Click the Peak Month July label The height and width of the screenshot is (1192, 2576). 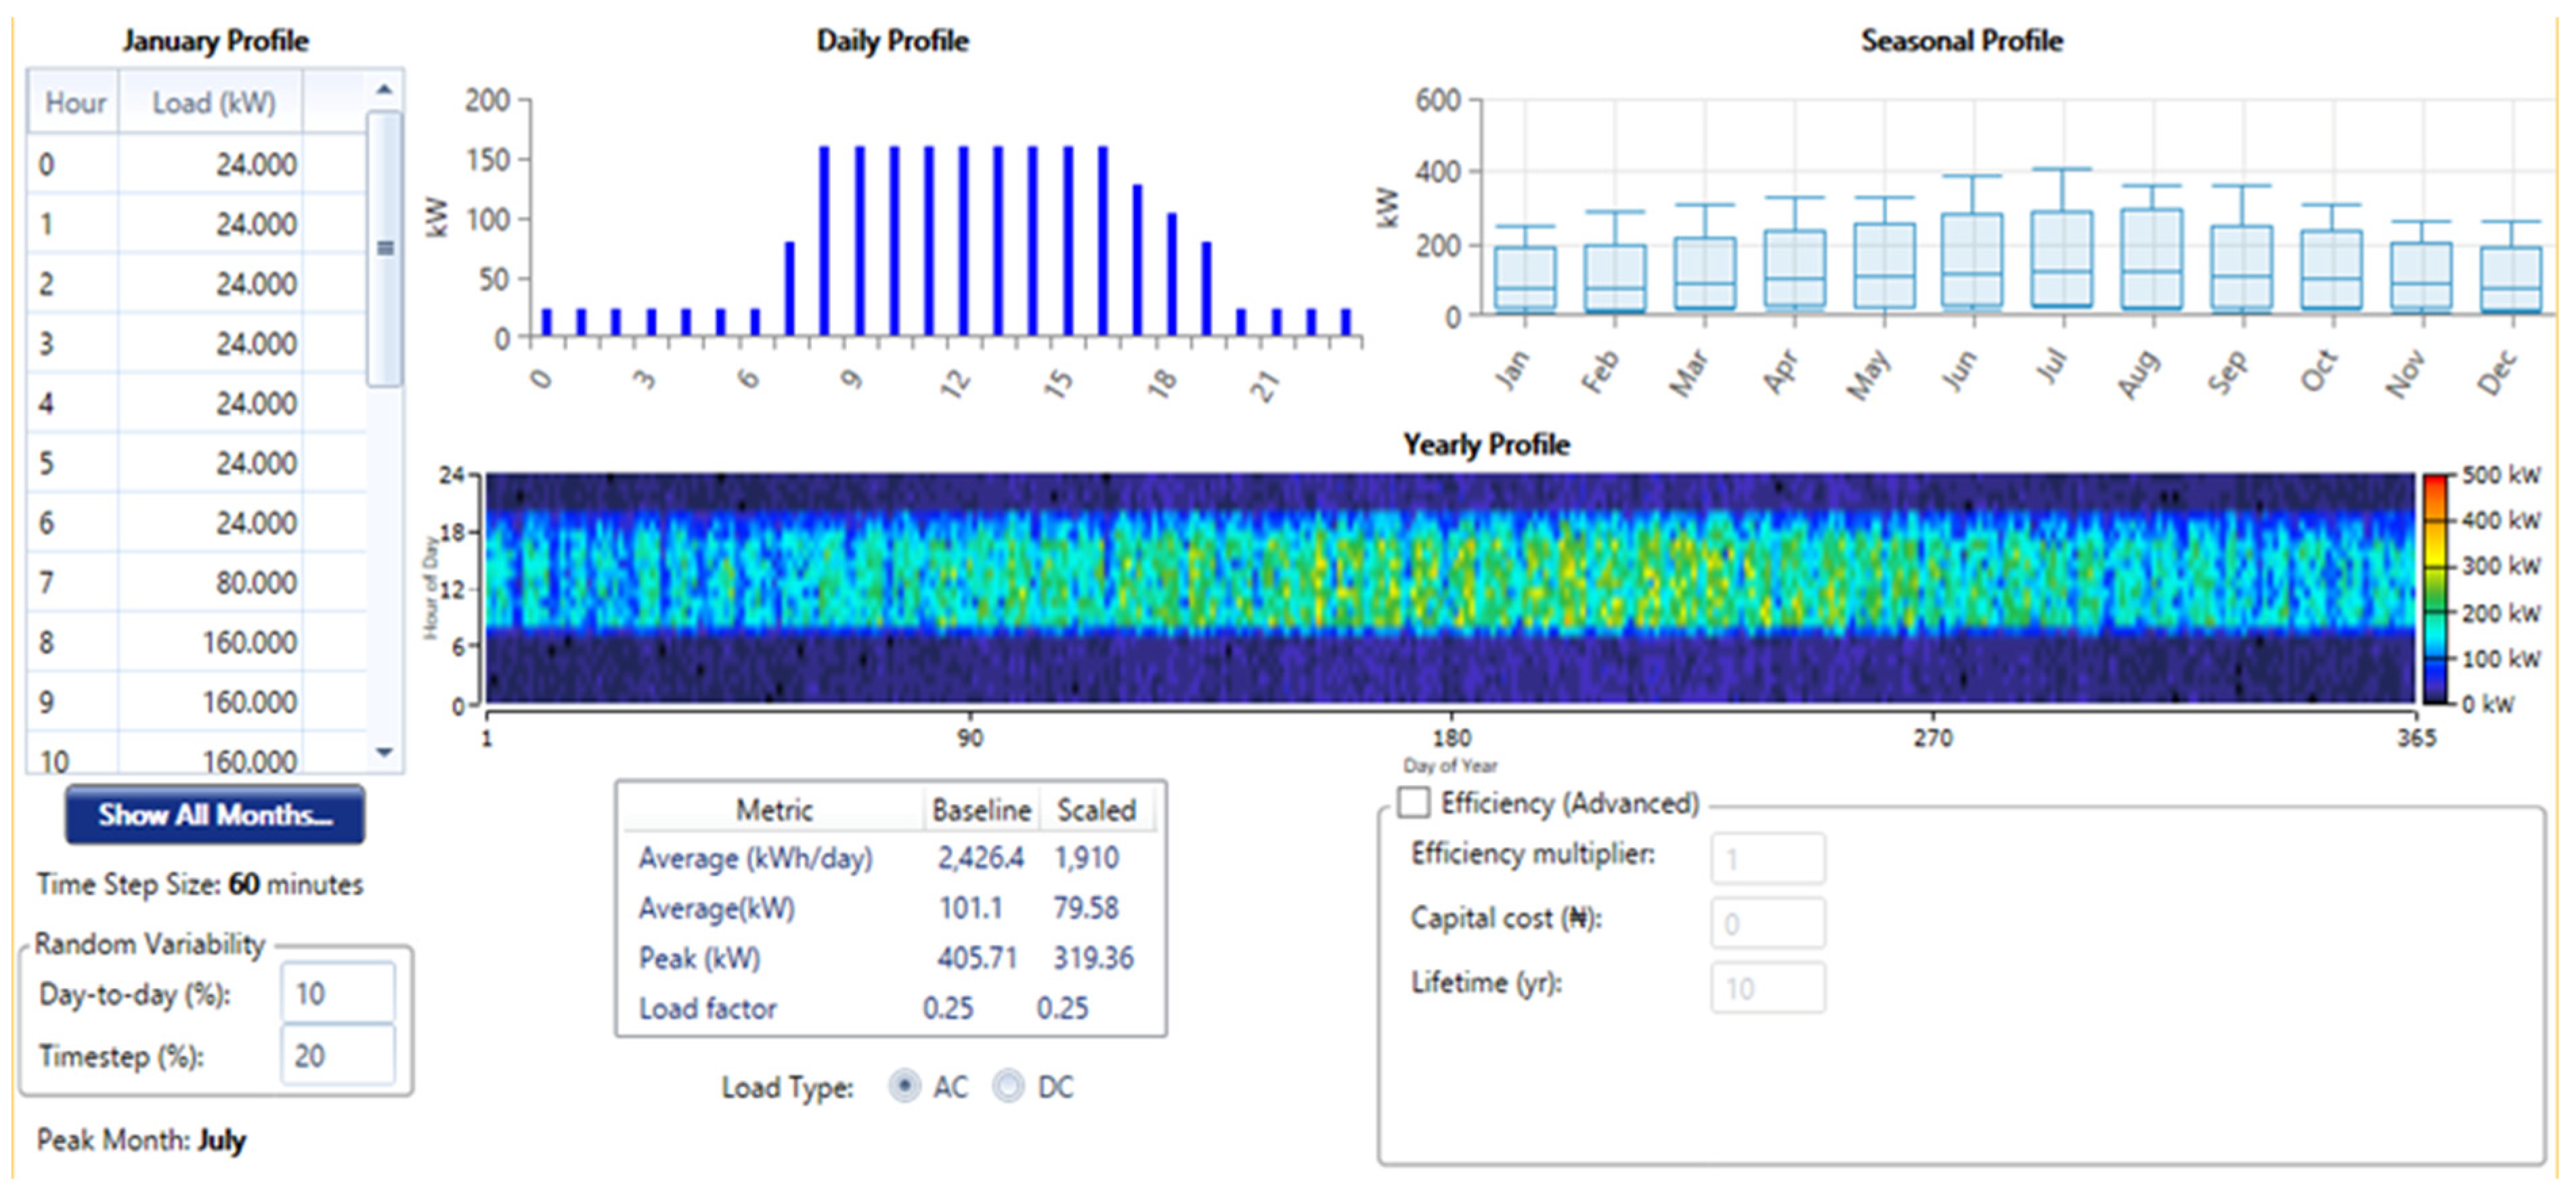(x=141, y=1140)
